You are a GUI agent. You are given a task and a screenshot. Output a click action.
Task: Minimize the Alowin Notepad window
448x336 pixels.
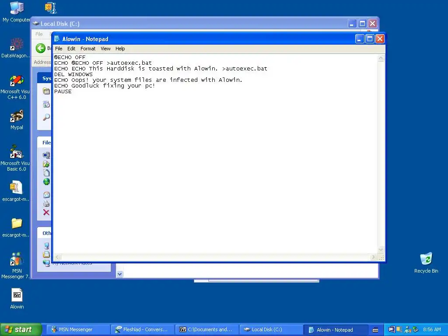click(360, 39)
